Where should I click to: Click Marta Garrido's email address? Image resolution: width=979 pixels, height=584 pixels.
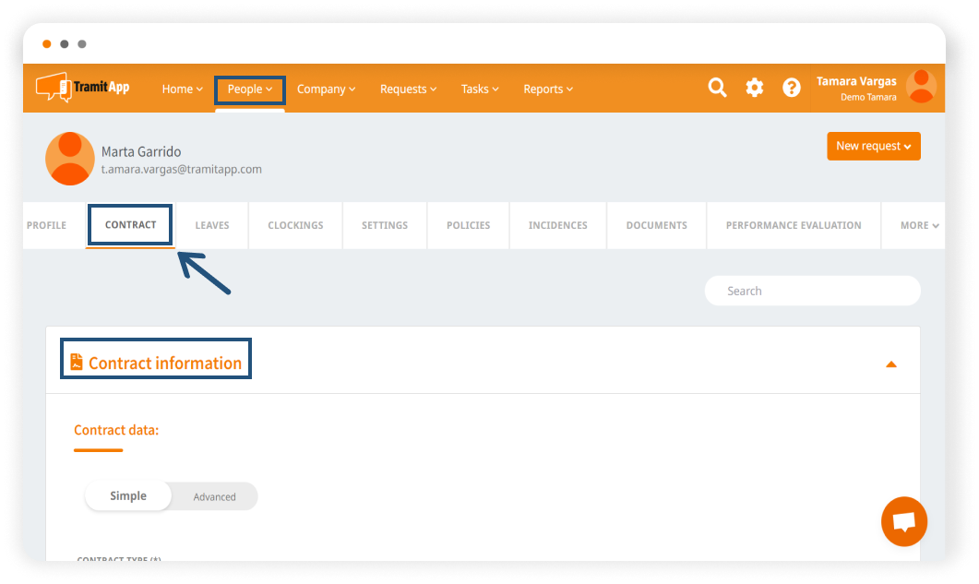coord(181,170)
